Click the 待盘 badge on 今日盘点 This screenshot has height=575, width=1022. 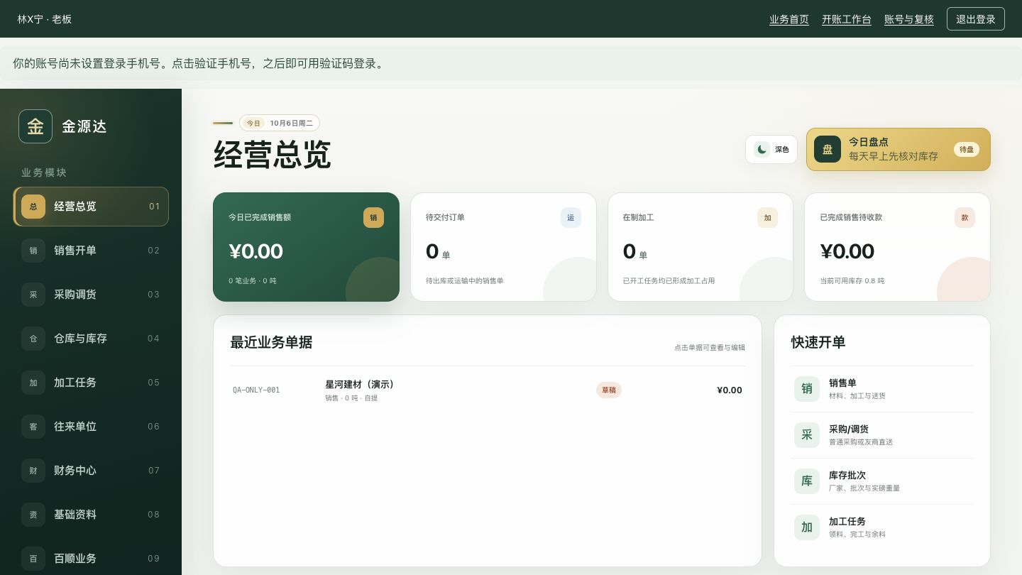coord(967,149)
